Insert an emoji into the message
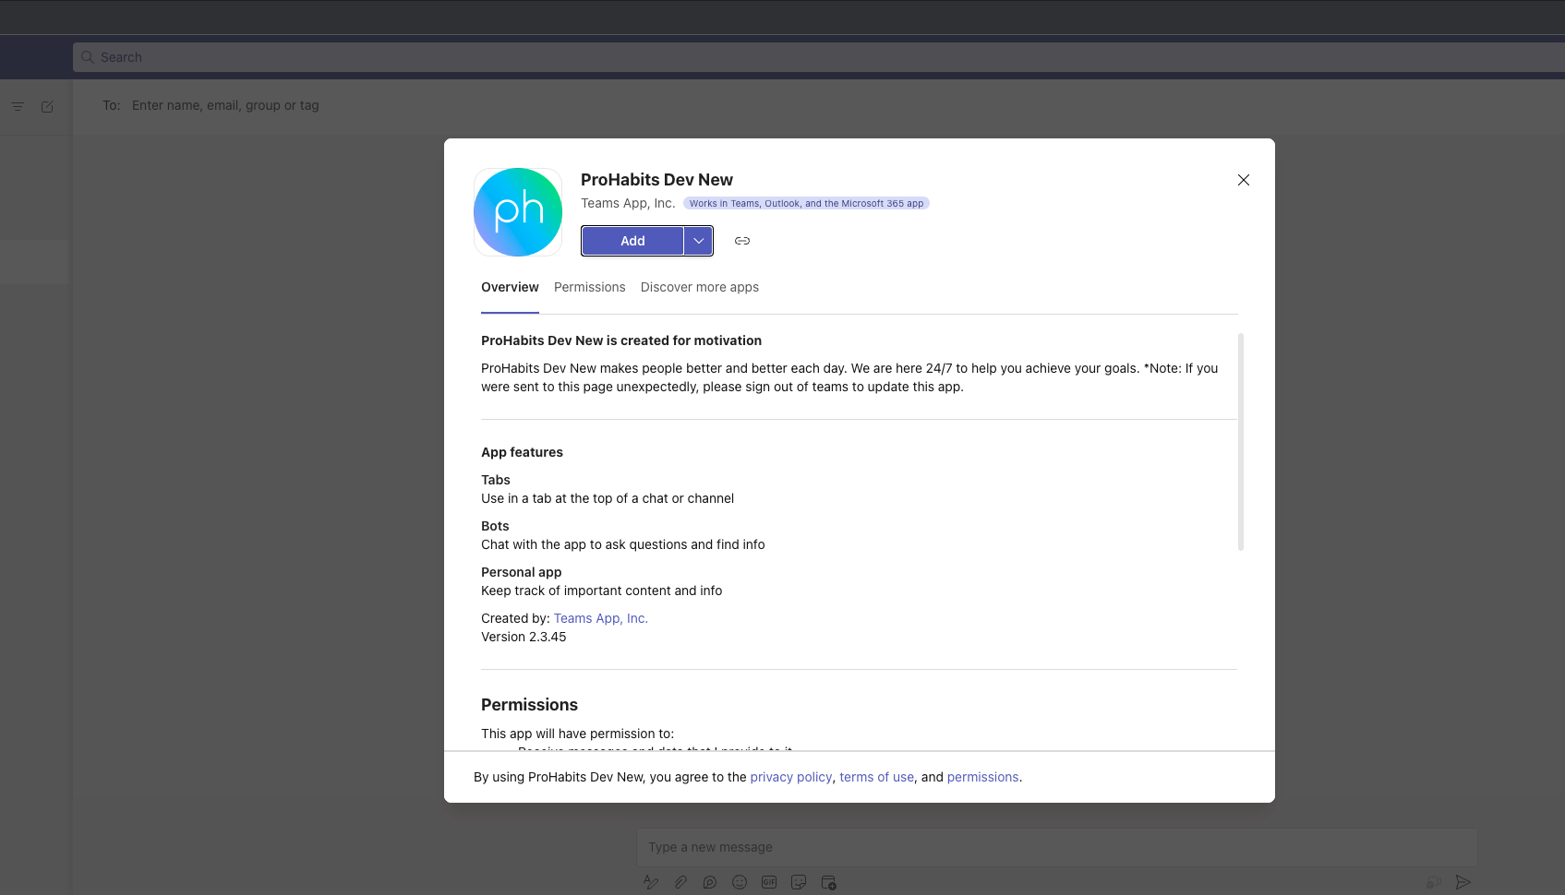This screenshot has height=895, width=1565. point(740,882)
